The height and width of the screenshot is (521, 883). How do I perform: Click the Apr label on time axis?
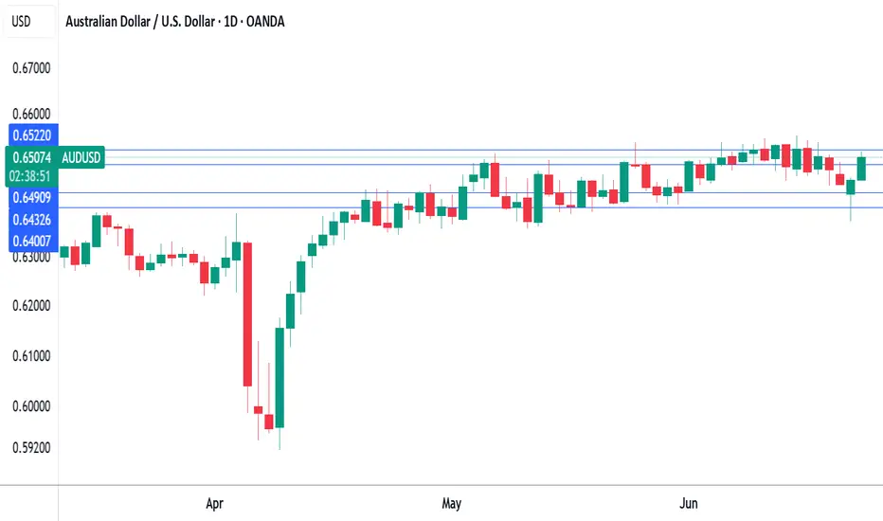tap(214, 503)
